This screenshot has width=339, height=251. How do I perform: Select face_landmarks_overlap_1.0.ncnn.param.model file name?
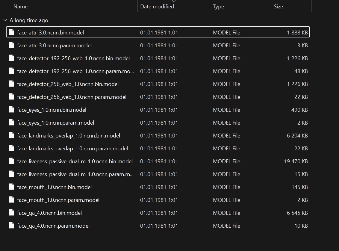coord(72,148)
